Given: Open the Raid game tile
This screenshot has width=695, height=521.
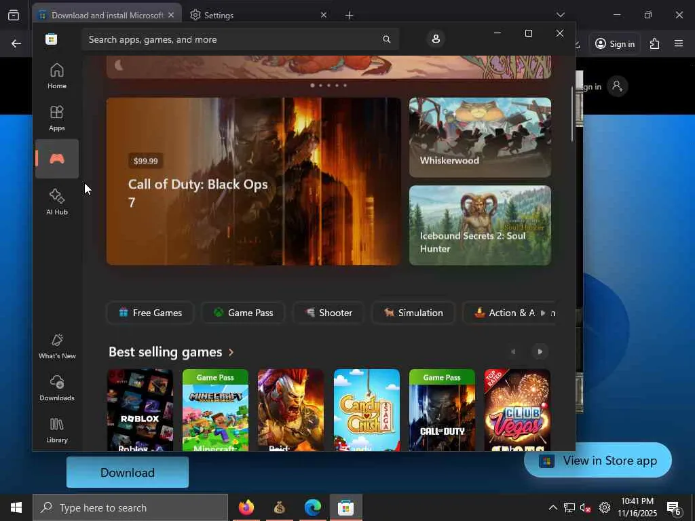Looking at the screenshot, I should pyautogui.click(x=290, y=410).
